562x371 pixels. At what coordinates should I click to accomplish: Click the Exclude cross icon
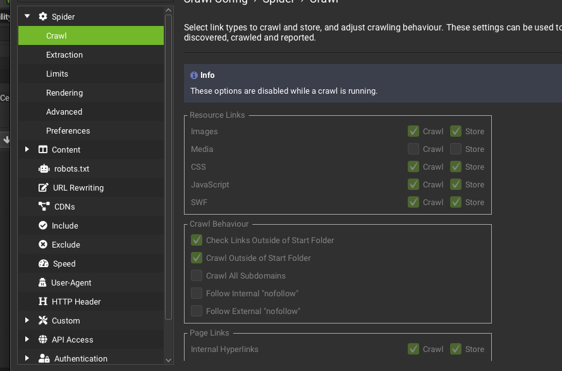pyautogui.click(x=43, y=245)
